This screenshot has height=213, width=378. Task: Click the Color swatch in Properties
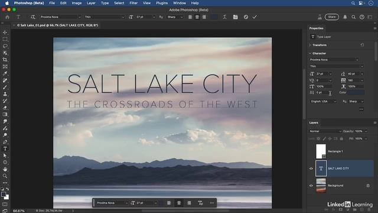click(356, 92)
